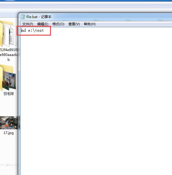Open the 编辑(E) menu
Viewport: 172px width, 175px height.
coord(43,24)
